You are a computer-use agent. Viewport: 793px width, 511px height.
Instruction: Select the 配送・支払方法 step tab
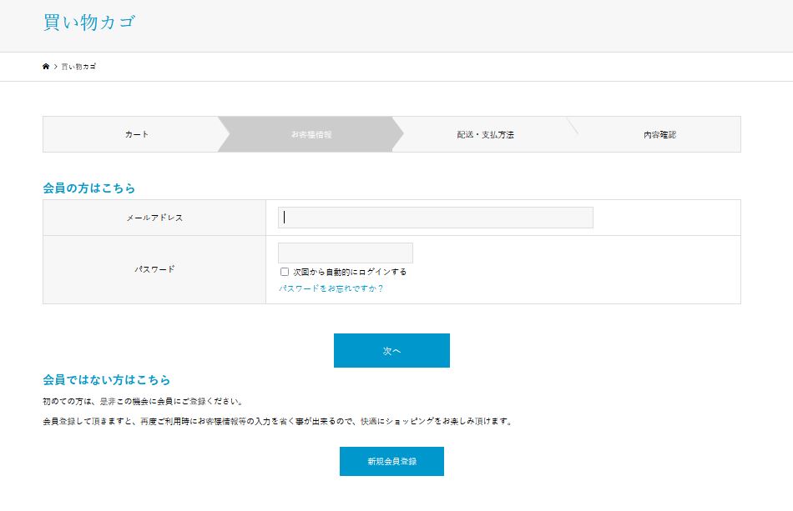(486, 134)
